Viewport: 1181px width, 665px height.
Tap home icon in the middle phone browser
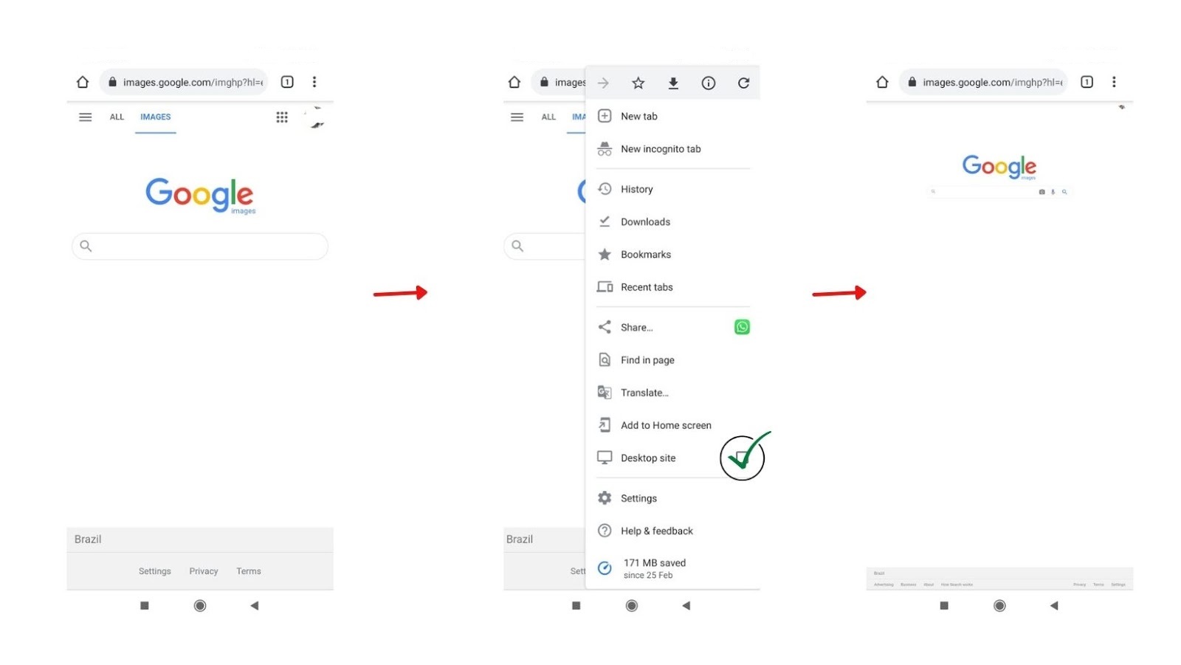(x=514, y=82)
